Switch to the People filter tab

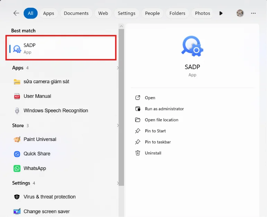pos(152,13)
